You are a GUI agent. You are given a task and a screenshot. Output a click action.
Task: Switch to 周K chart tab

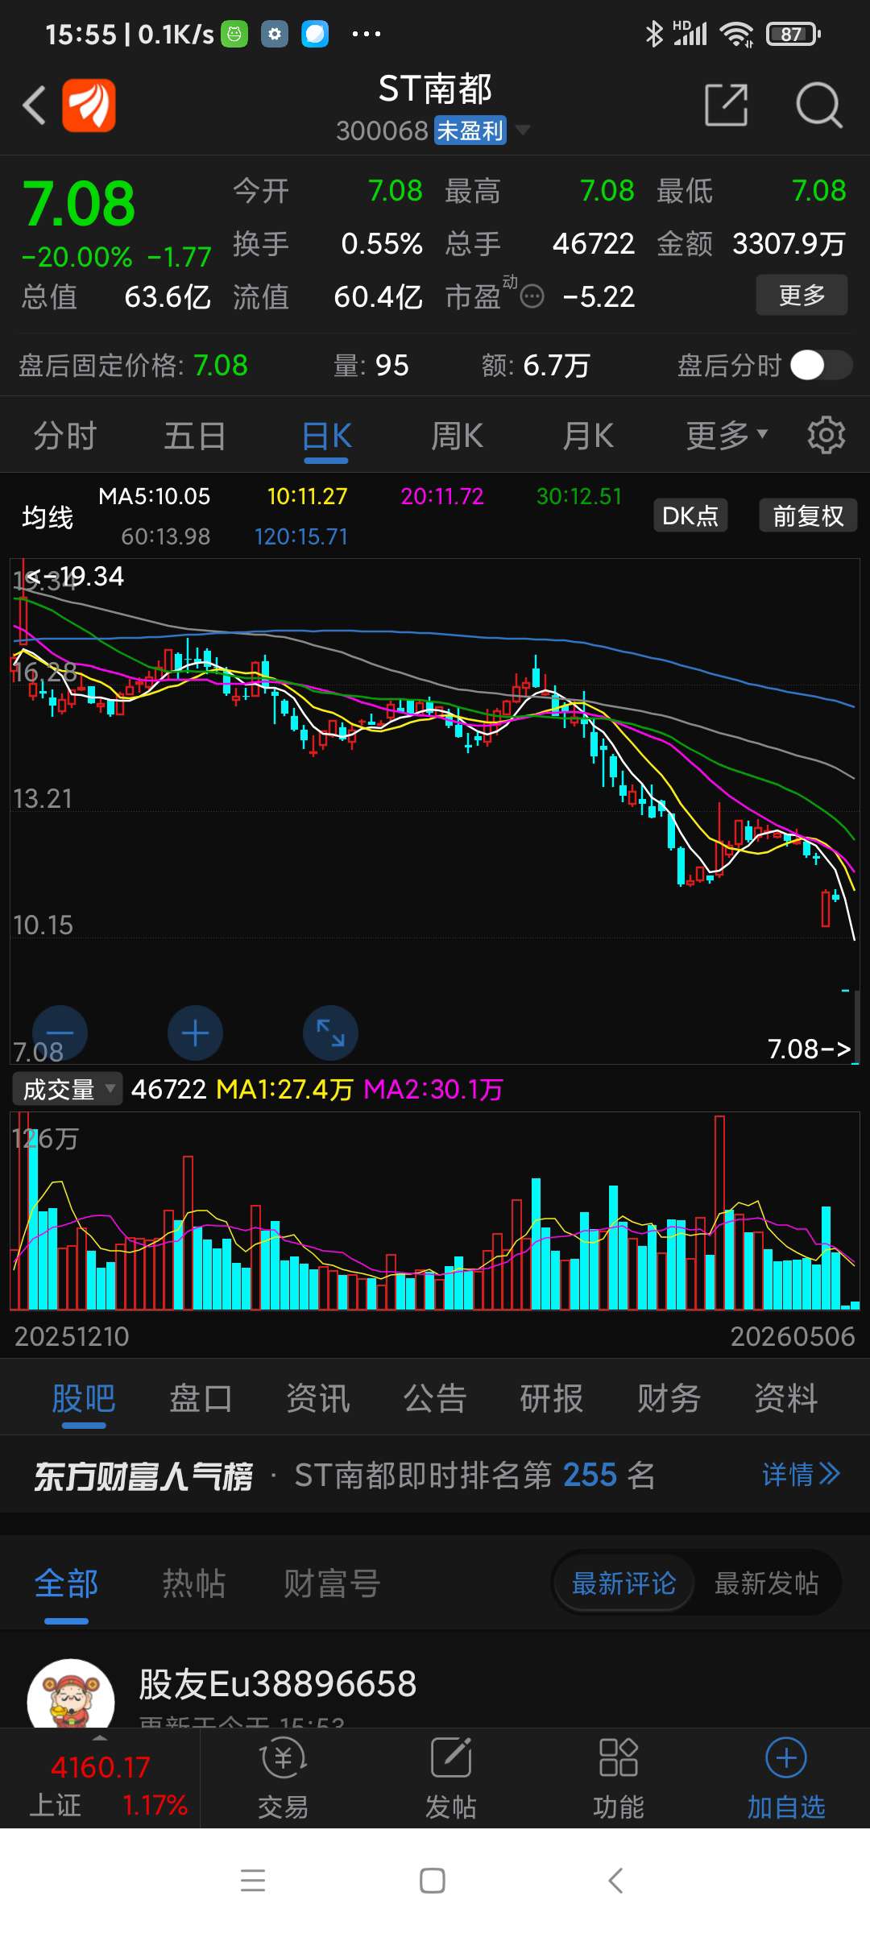coord(457,436)
